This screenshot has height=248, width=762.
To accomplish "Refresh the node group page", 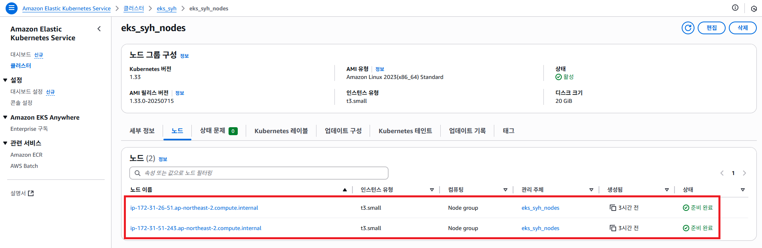I will point(688,28).
